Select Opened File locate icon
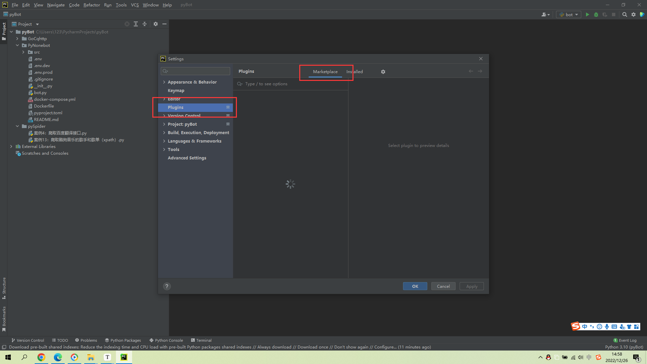Image resolution: width=647 pixels, height=364 pixels. (127, 24)
